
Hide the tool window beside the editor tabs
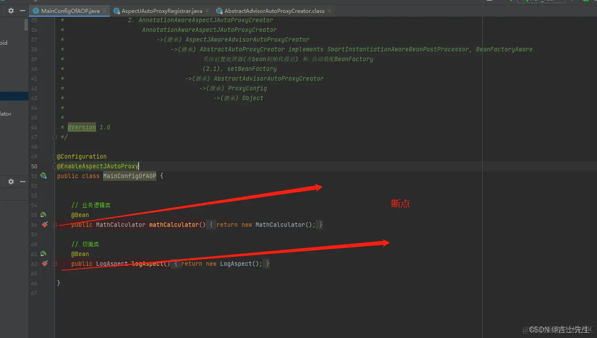pos(23,11)
